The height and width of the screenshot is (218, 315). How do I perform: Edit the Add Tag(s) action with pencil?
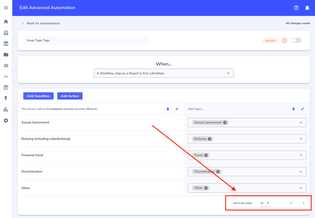tap(302, 109)
